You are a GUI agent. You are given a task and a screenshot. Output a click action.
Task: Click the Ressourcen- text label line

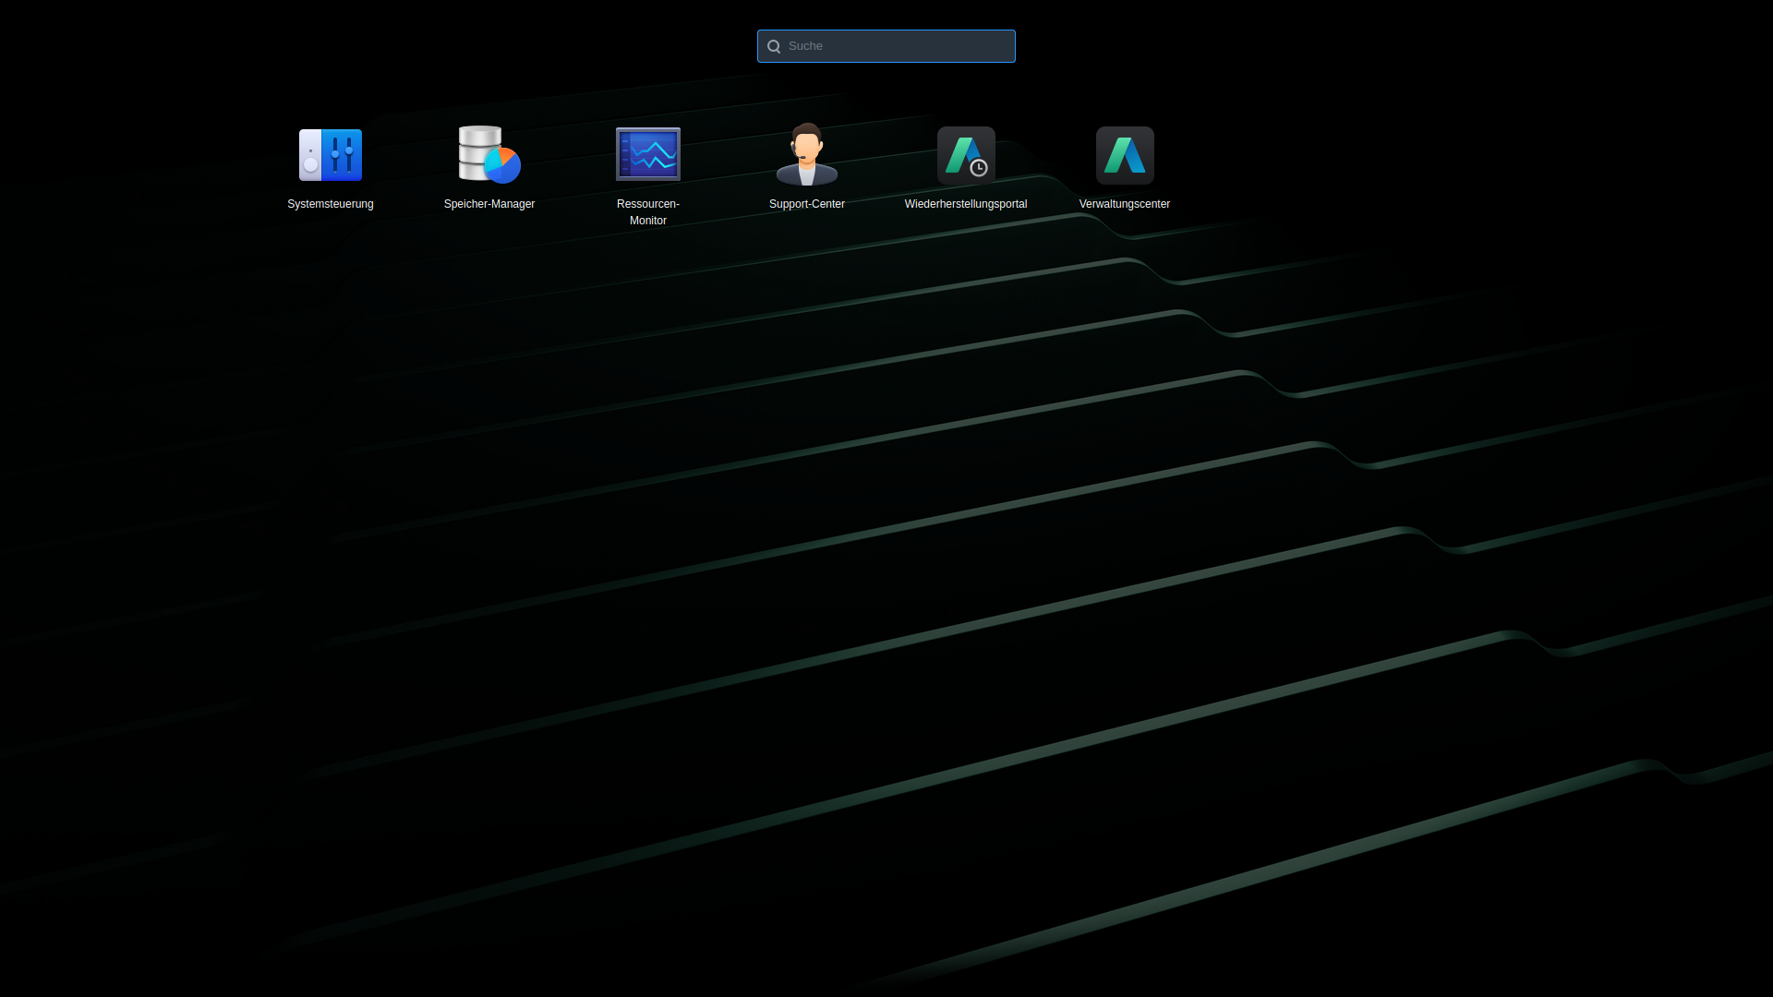(647, 204)
